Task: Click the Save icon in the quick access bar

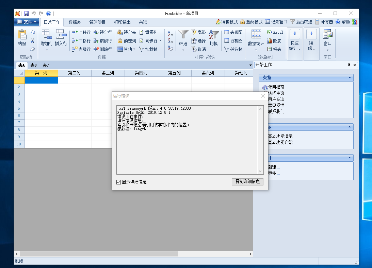Action: (x=26, y=14)
